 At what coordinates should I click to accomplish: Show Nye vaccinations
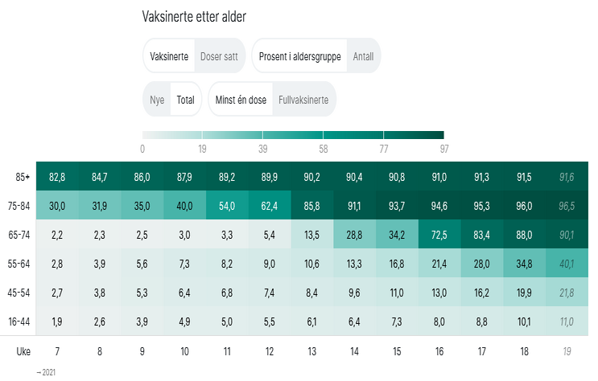[x=157, y=100]
